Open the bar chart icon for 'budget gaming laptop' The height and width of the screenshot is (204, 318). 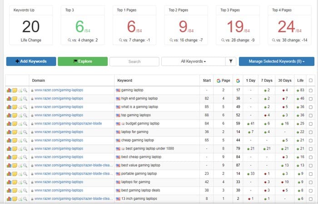pos(9,124)
